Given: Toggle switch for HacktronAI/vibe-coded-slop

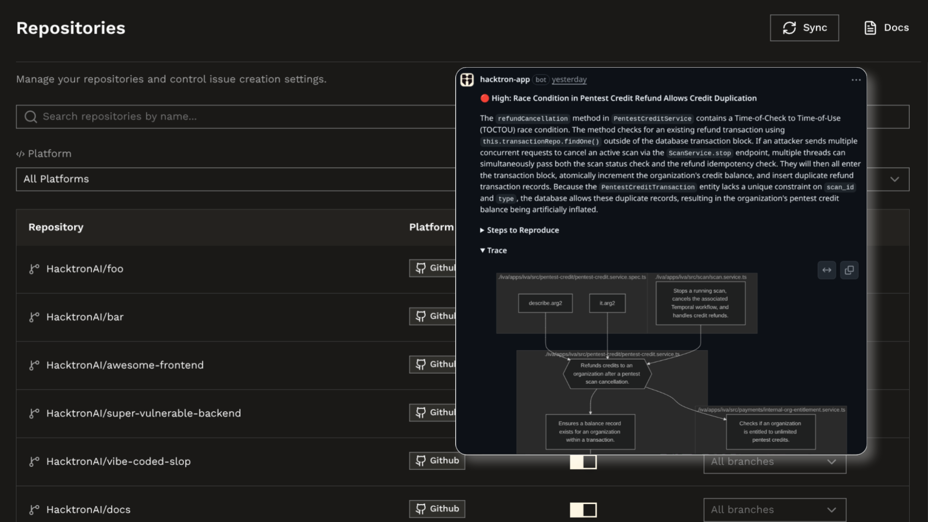Looking at the screenshot, I should coord(583,462).
